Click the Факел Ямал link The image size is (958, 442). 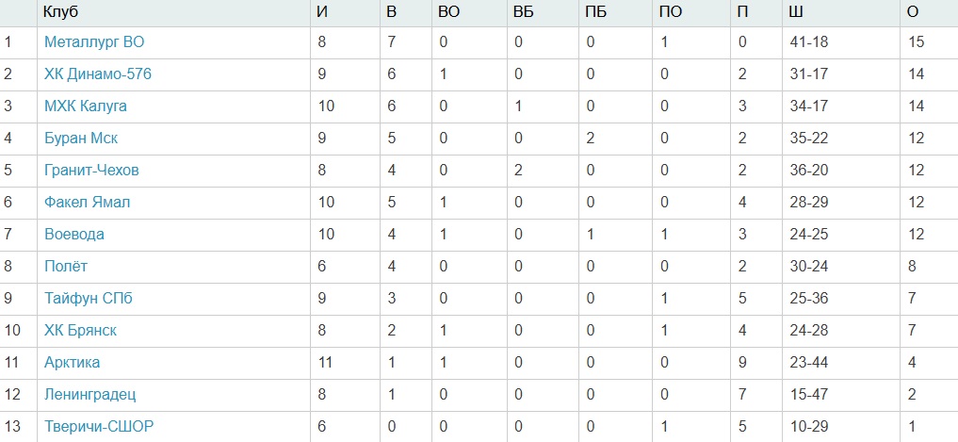[x=87, y=203]
